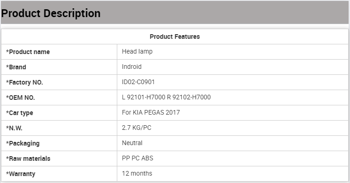Click the *Packaging label
Image resolution: width=350 pixels, height=183 pixels.
click(x=23, y=143)
